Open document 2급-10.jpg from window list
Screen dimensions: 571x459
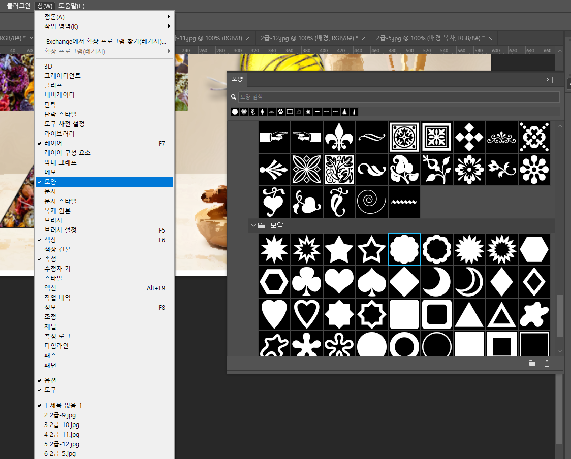104,425
